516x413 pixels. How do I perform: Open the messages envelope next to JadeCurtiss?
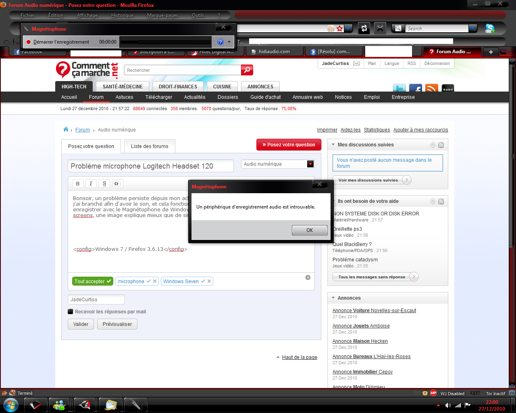(x=356, y=63)
